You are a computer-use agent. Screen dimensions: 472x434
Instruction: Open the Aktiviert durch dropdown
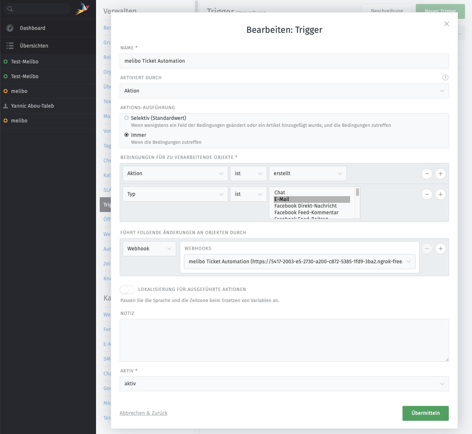(284, 91)
